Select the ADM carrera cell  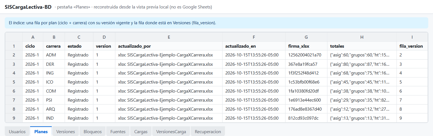point(54,55)
